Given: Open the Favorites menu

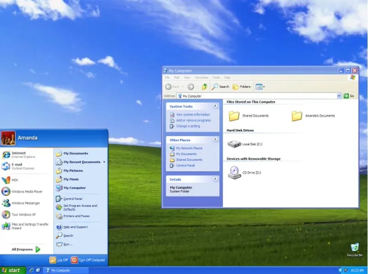Looking at the screenshot, I should pos(201,78).
